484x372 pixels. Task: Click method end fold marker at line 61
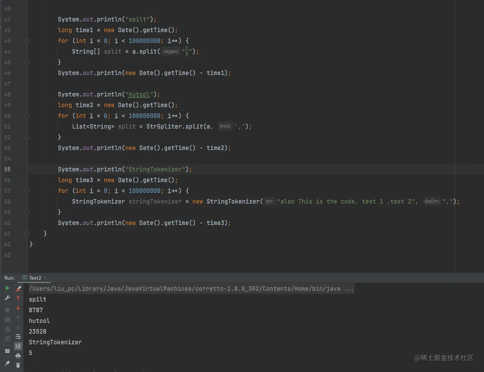click(27, 233)
